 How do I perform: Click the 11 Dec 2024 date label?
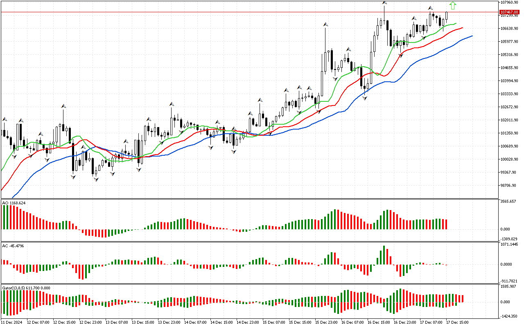click(11, 323)
